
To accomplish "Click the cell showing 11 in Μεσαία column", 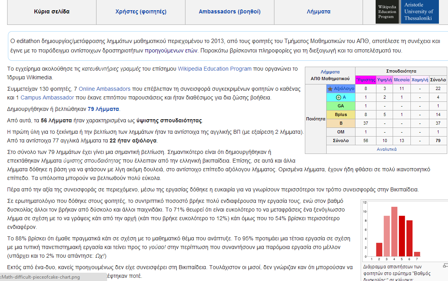I will click(x=402, y=89).
